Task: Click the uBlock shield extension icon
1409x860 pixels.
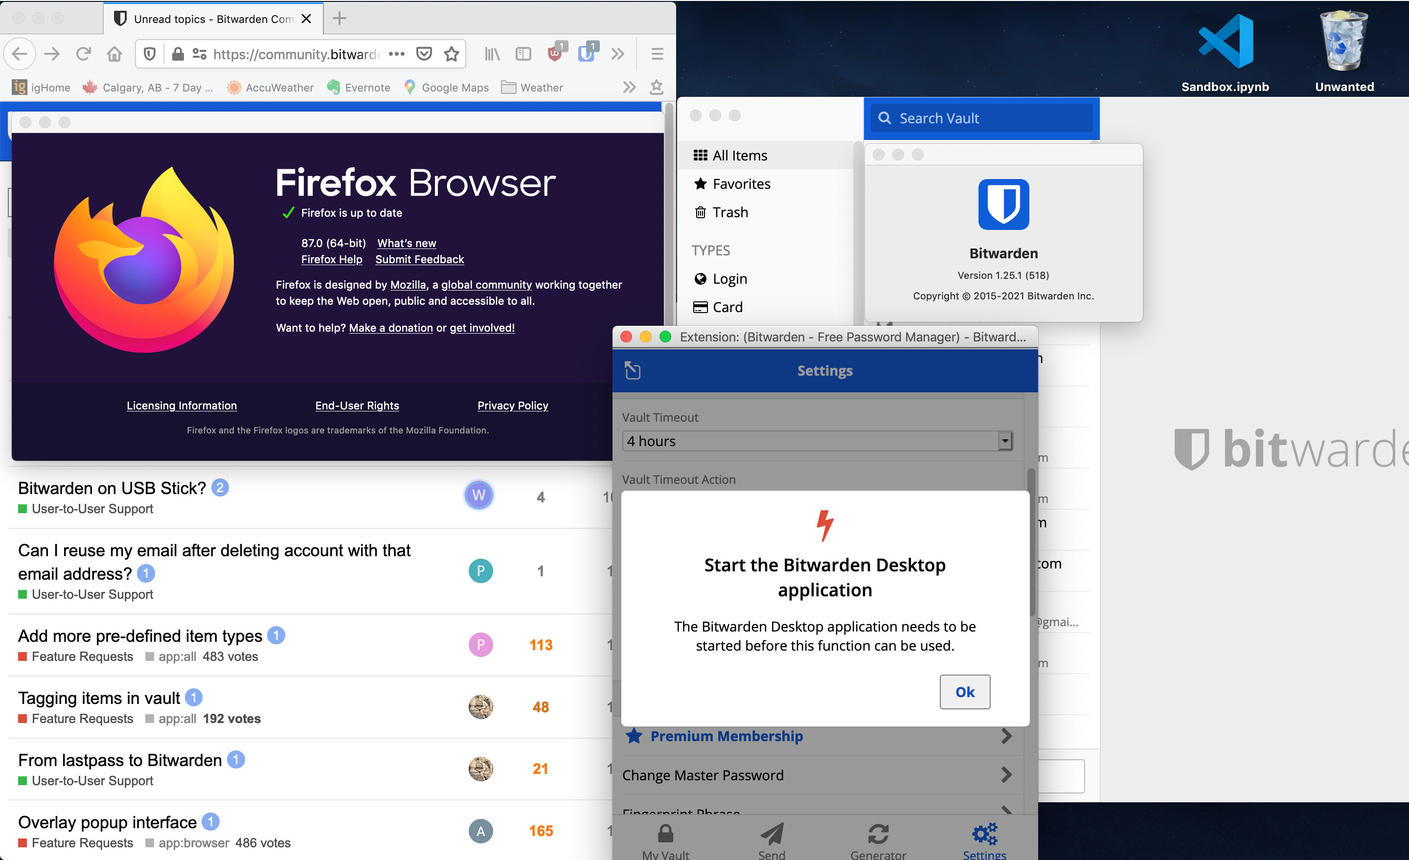Action: coord(554,54)
